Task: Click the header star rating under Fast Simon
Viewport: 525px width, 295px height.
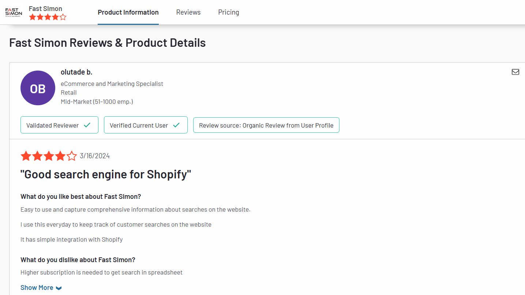Action: pyautogui.click(x=48, y=17)
